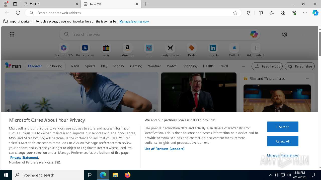Viewport: 321px width, 180px height.
Task: Open Forty Thieves shortcut
Action: tap(170, 50)
